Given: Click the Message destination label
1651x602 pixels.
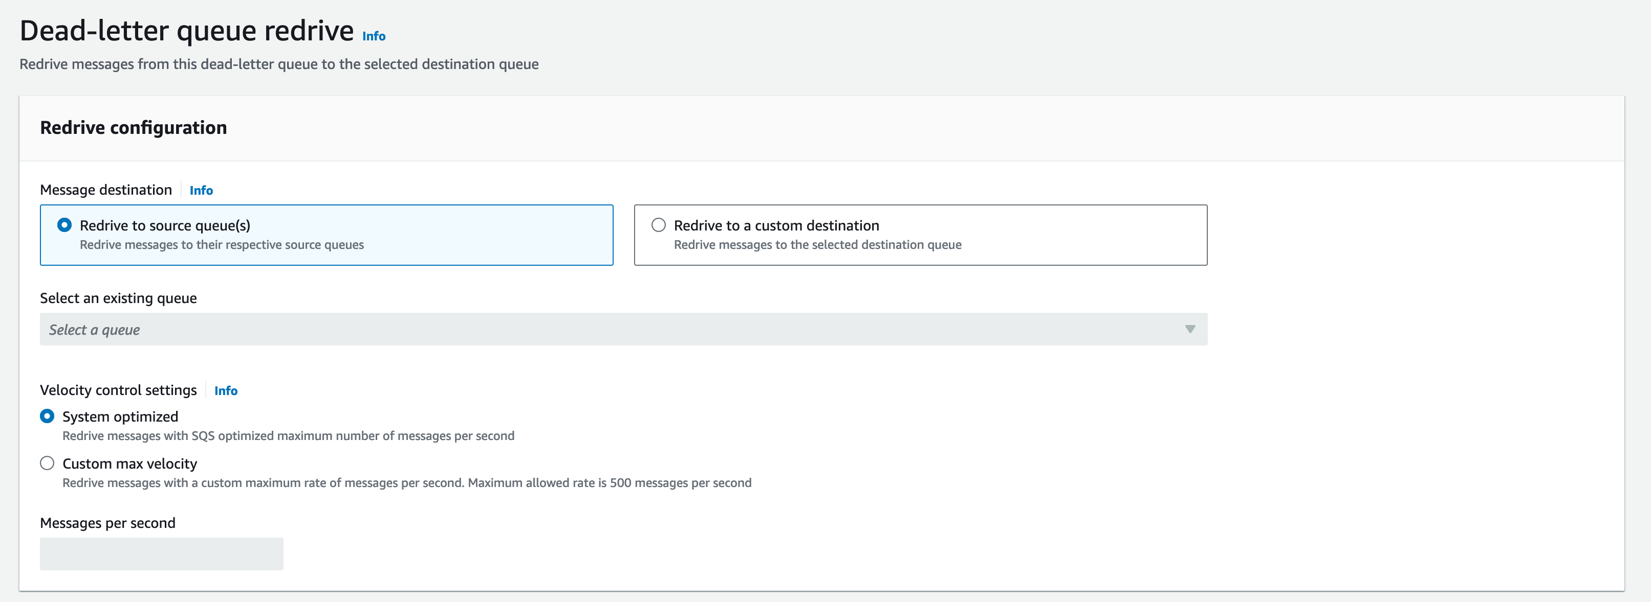Looking at the screenshot, I should [x=106, y=190].
